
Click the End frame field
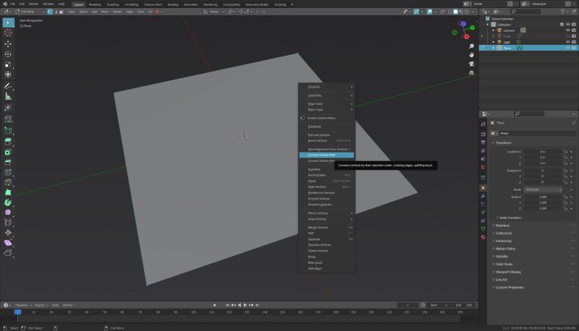coord(464,305)
